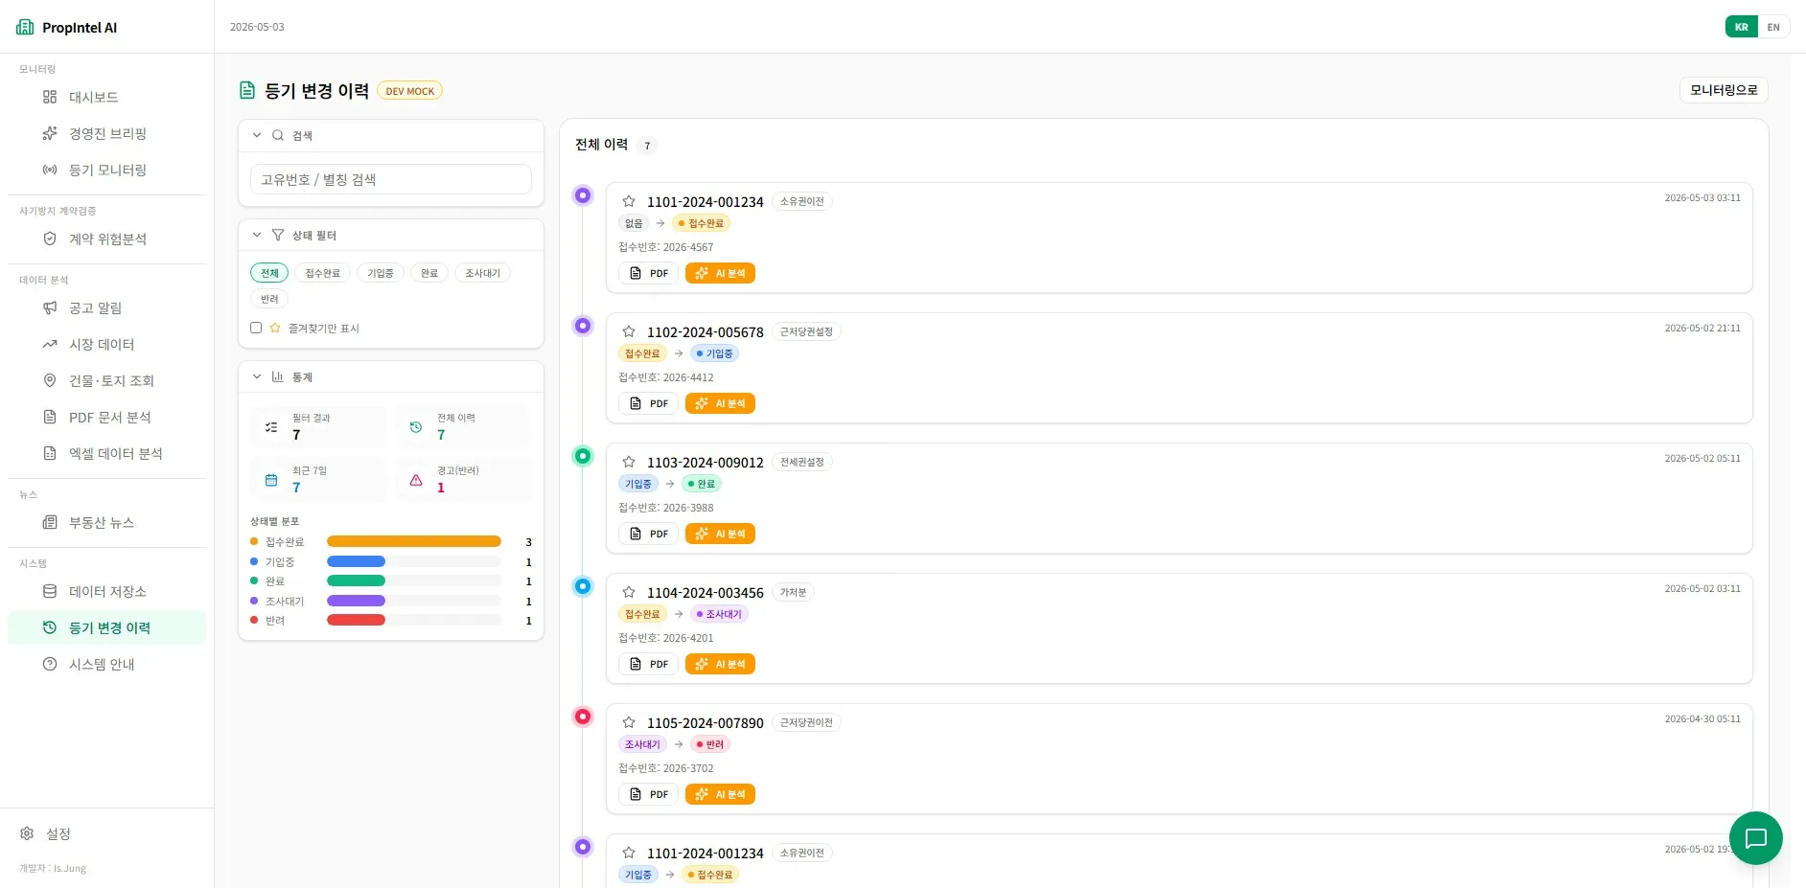The height and width of the screenshot is (888, 1806).
Task: Switch language to EN
Action: [1773, 27]
